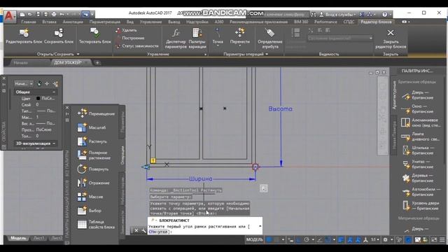Open the AutoCAD application menu button
The height and width of the screenshot is (252, 448).
[9, 16]
